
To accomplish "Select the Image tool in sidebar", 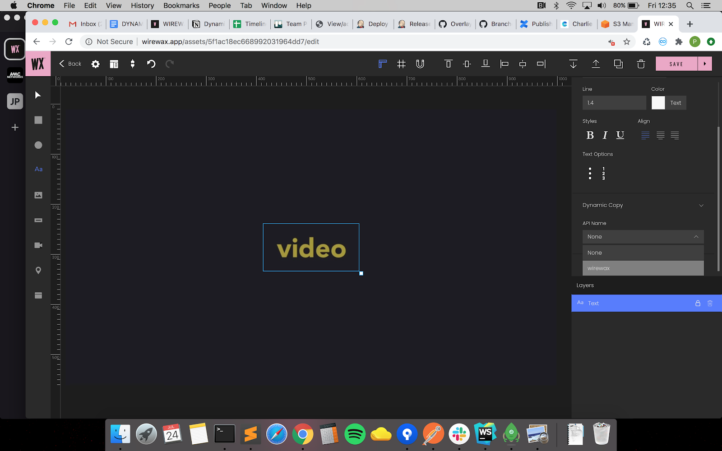I will (x=38, y=195).
